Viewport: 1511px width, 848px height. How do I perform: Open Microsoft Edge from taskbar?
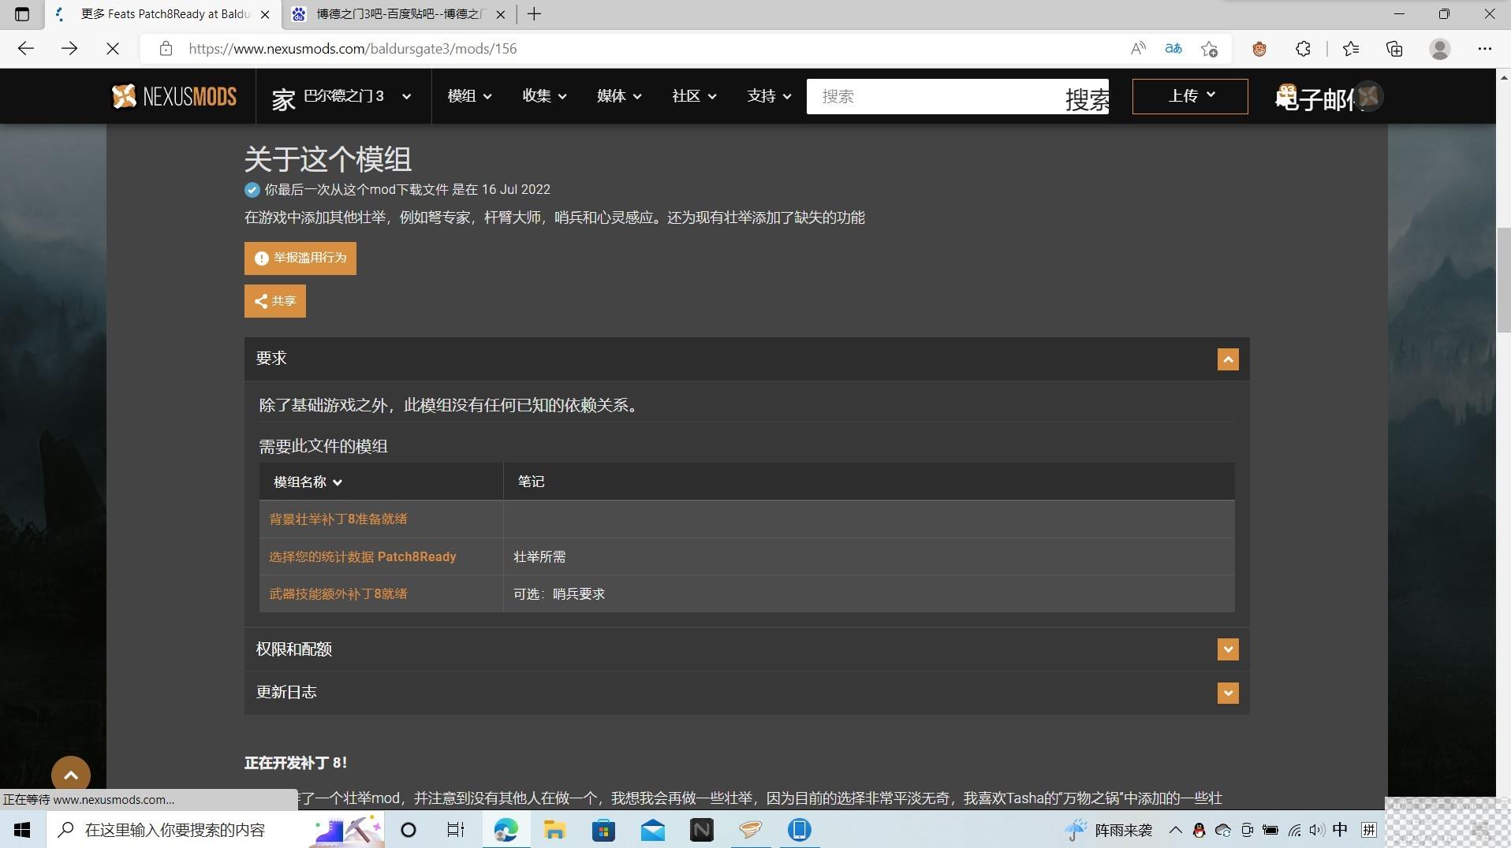point(506,830)
